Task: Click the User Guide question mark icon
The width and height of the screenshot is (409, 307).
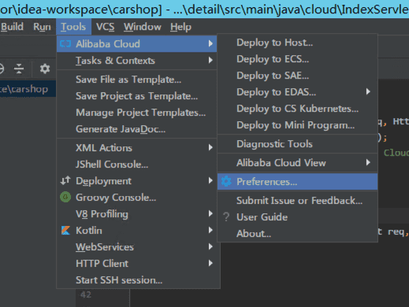Action: click(x=226, y=217)
